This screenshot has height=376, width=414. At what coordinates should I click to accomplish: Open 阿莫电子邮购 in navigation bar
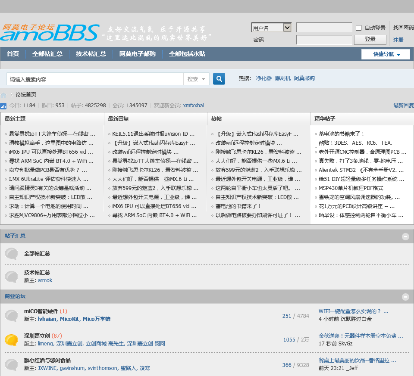(137, 54)
